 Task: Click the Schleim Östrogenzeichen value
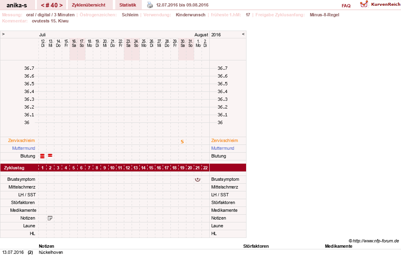(130, 15)
